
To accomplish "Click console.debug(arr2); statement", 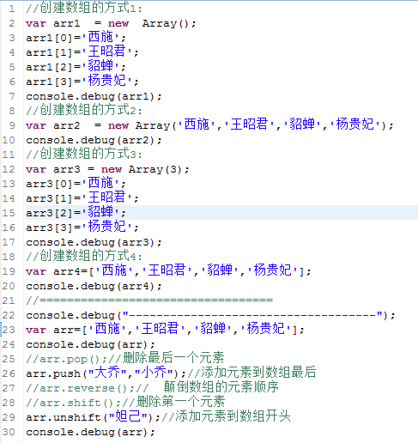I will pyautogui.click(x=94, y=140).
